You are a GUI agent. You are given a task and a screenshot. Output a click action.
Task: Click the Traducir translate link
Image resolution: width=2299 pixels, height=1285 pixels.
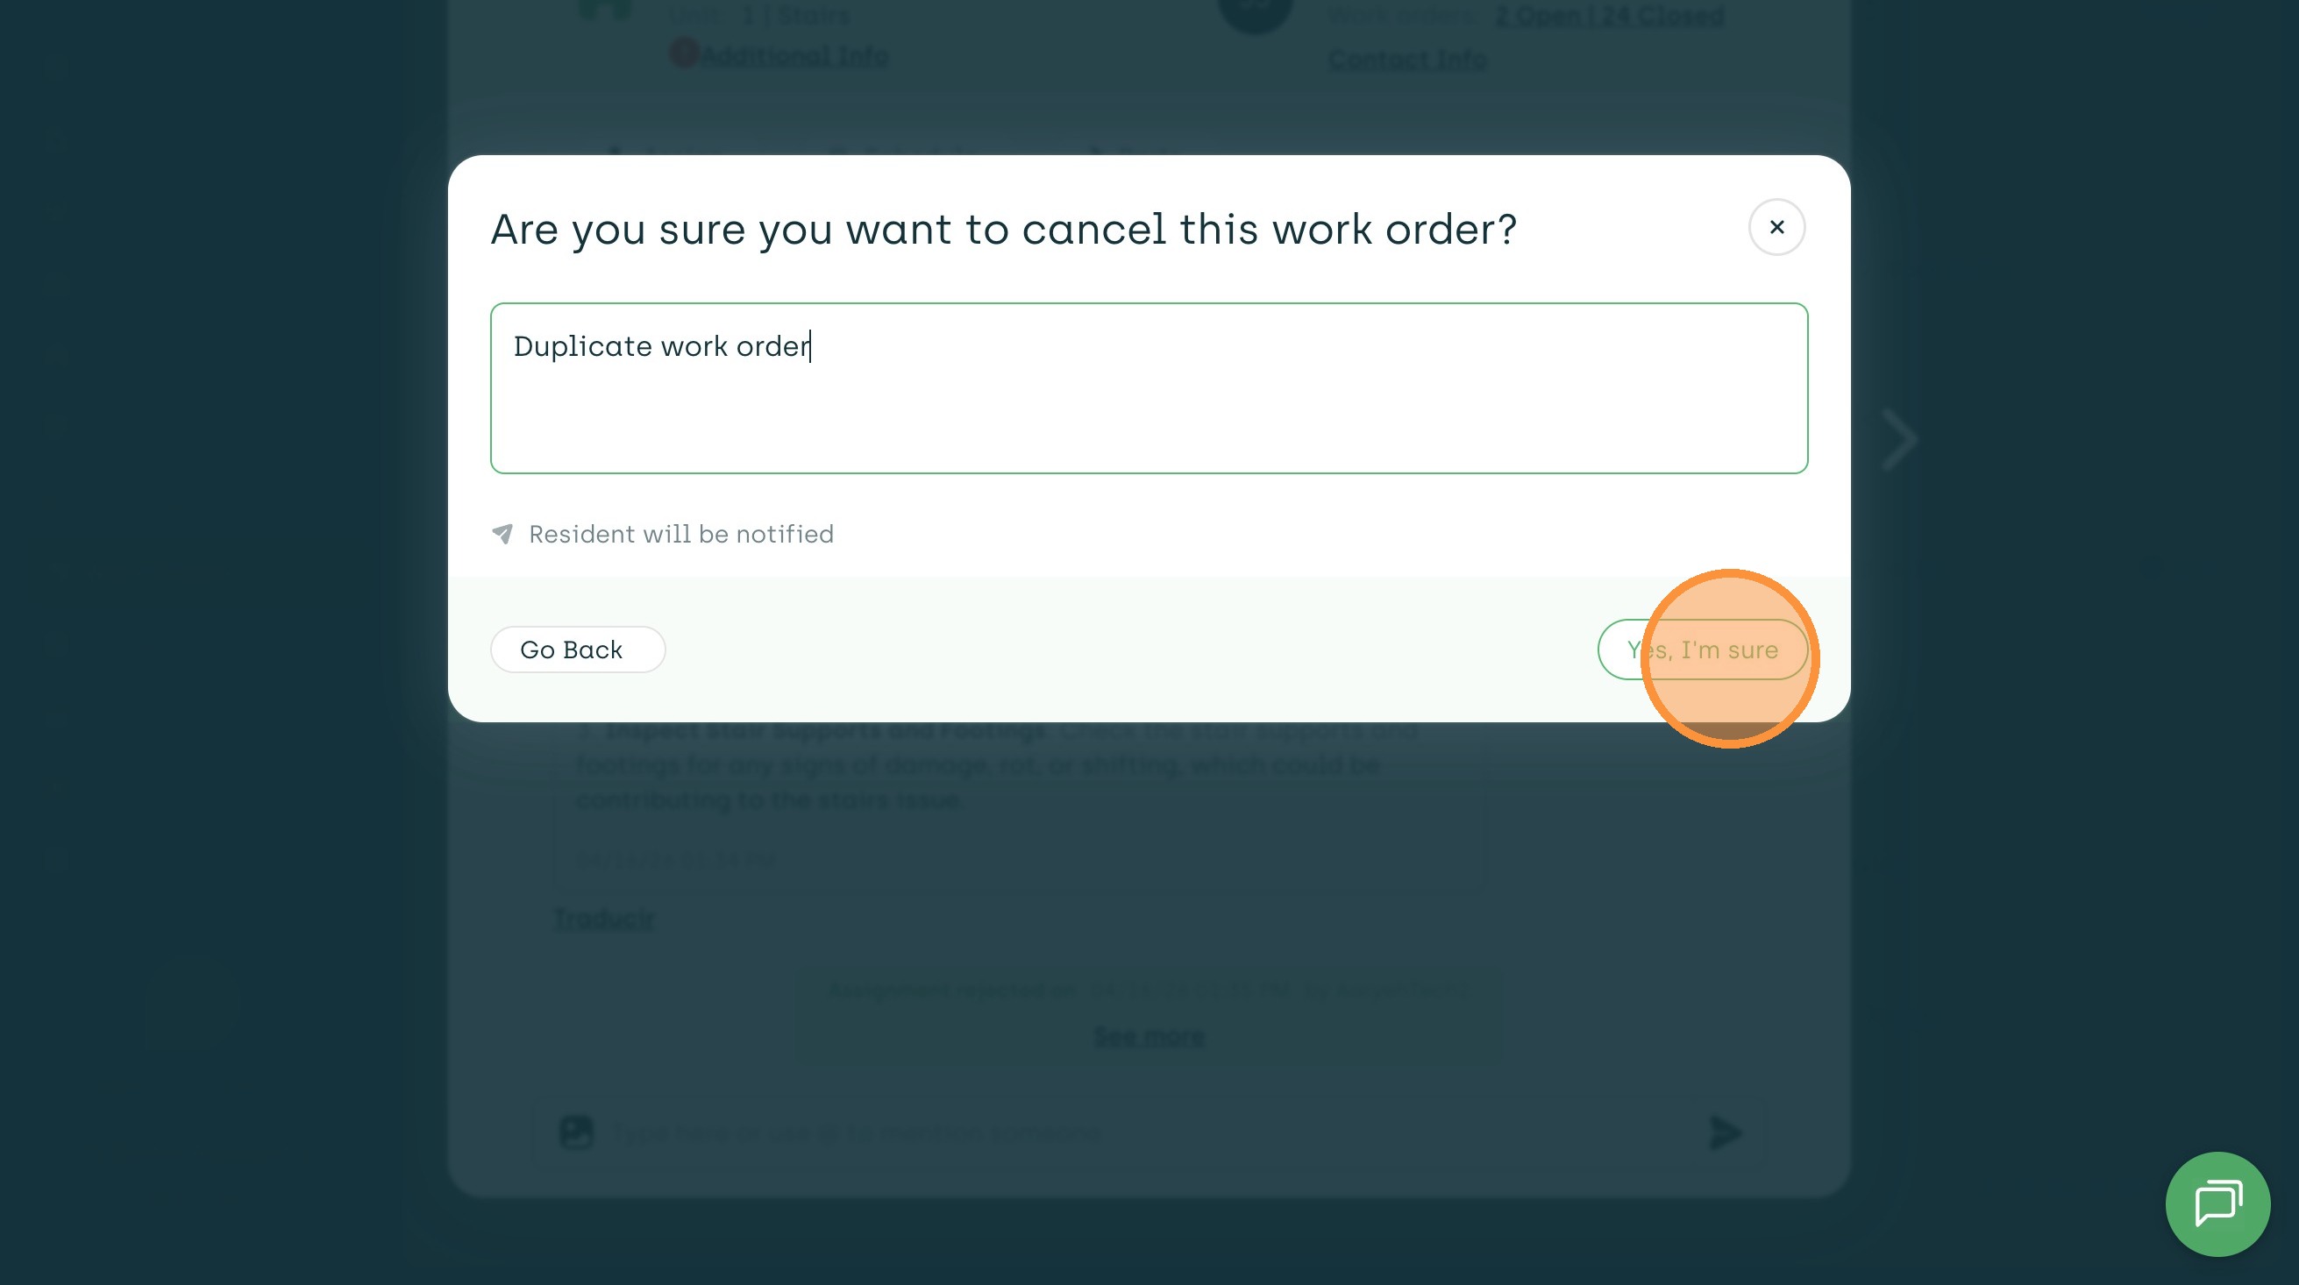click(x=603, y=919)
